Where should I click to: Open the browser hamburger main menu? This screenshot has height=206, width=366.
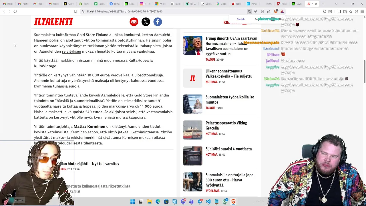[x=362, y=11]
